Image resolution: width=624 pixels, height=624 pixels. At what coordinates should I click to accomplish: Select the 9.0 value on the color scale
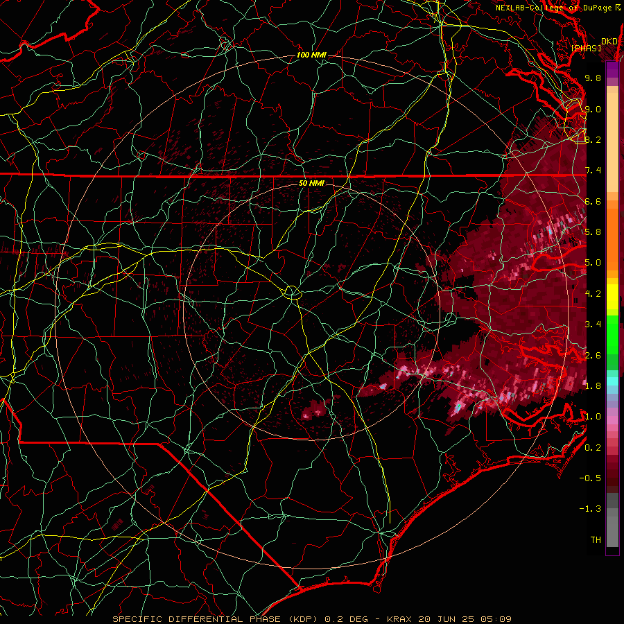(x=593, y=109)
